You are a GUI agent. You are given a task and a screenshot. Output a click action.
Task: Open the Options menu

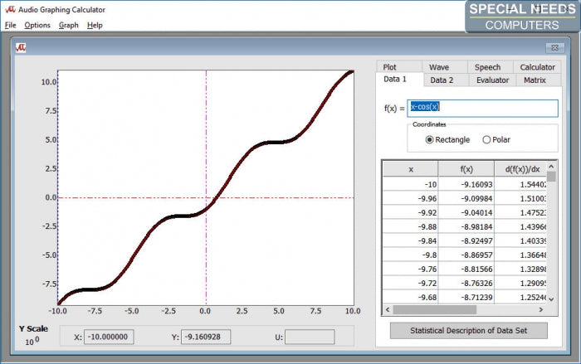[x=37, y=25]
